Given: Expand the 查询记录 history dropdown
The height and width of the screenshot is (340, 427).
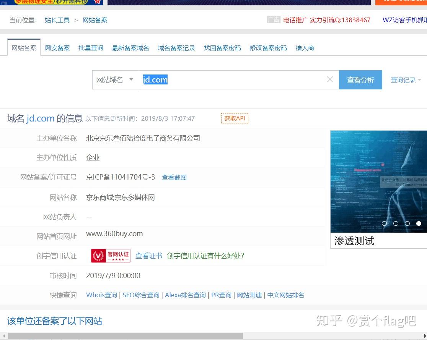Looking at the screenshot, I should (406, 80).
